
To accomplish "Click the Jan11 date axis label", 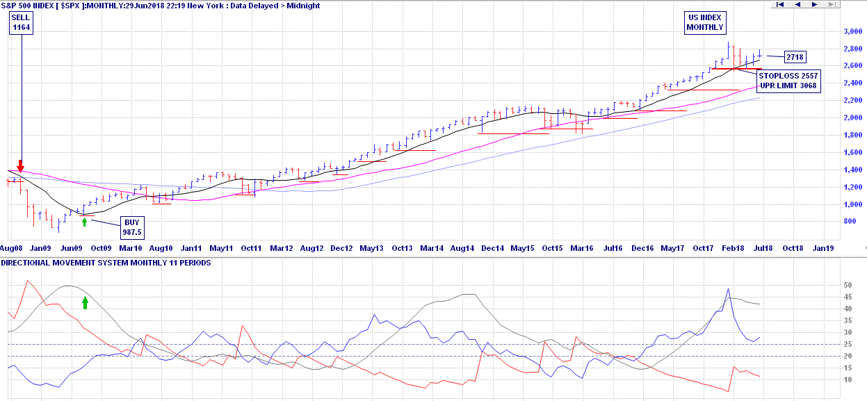I will click(191, 248).
